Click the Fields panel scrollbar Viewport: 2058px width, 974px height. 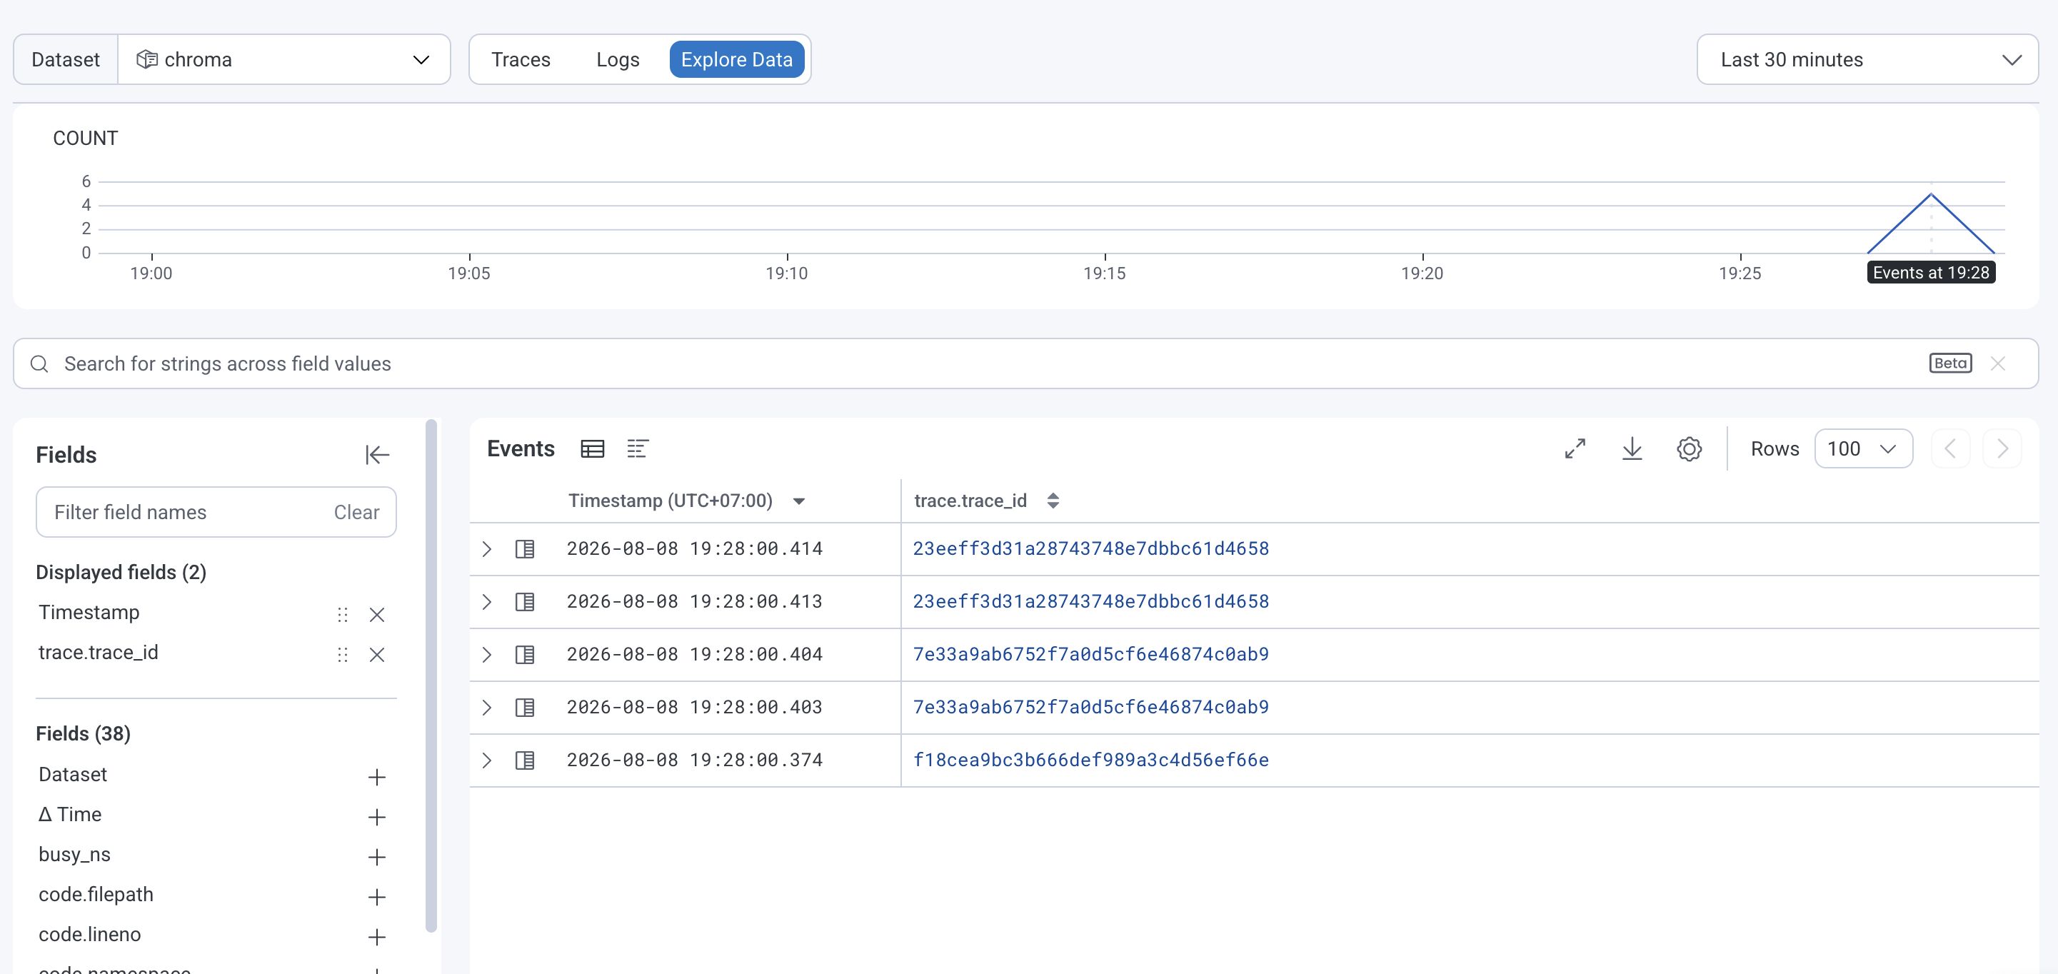[x=431, y=676]
